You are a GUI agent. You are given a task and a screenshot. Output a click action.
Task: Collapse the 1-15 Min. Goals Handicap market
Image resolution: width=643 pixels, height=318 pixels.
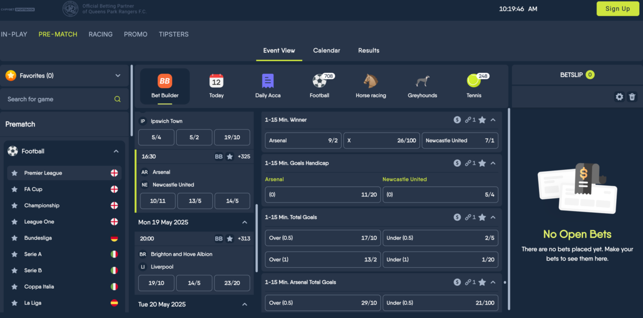(493, 163)
